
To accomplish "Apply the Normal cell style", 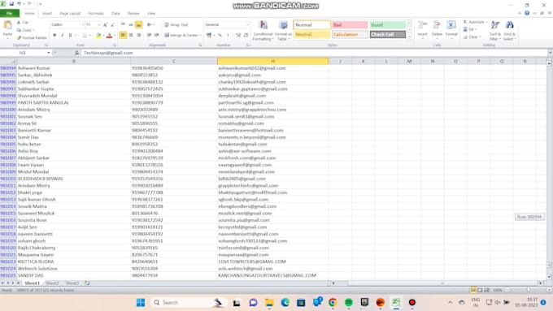I will 311,24.
